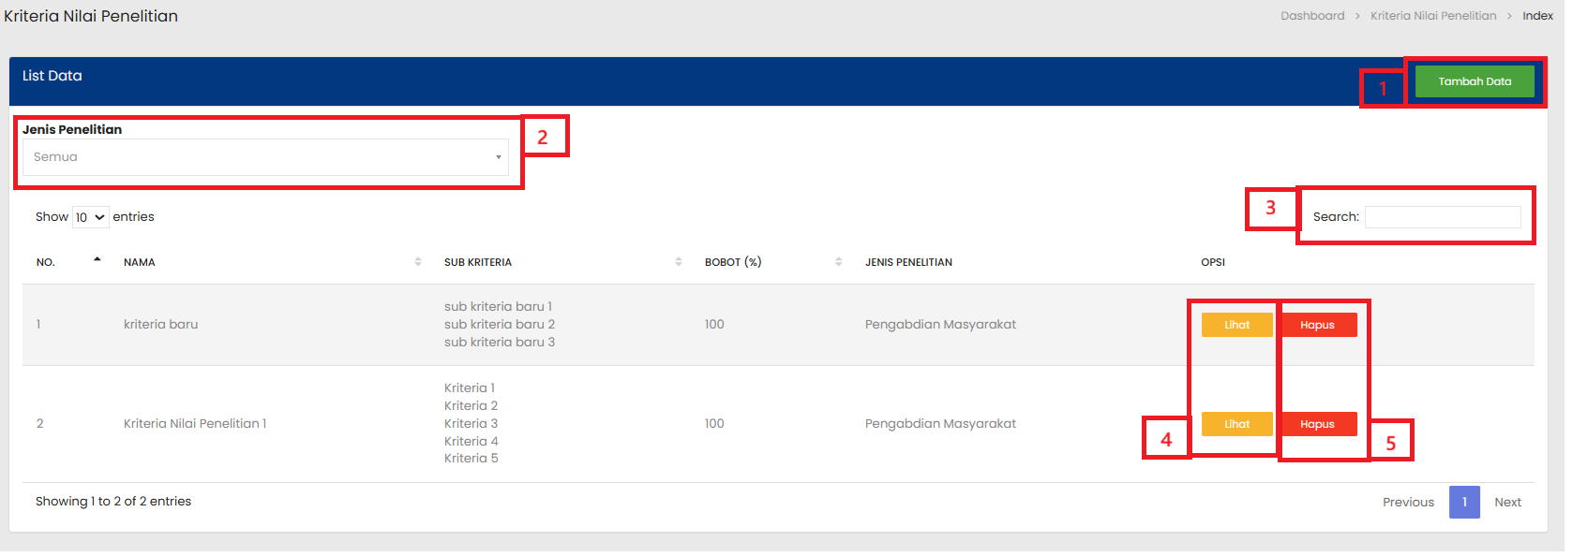This screenshot has width=1572, height=556.
Task: Open the Jenis Penelitian dropdown
Action: pos(265,157)
